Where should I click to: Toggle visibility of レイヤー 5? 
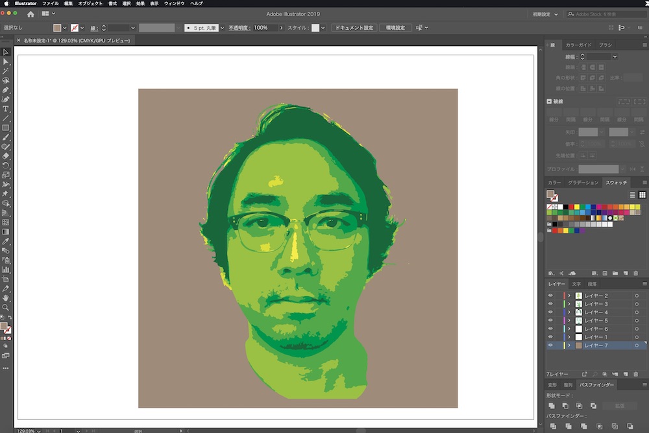550,321
